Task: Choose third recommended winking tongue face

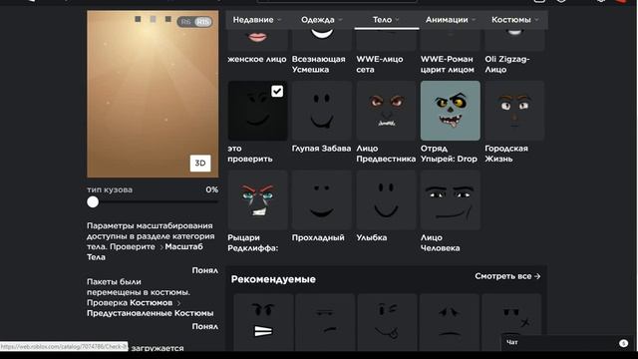Action: [388, 322]
